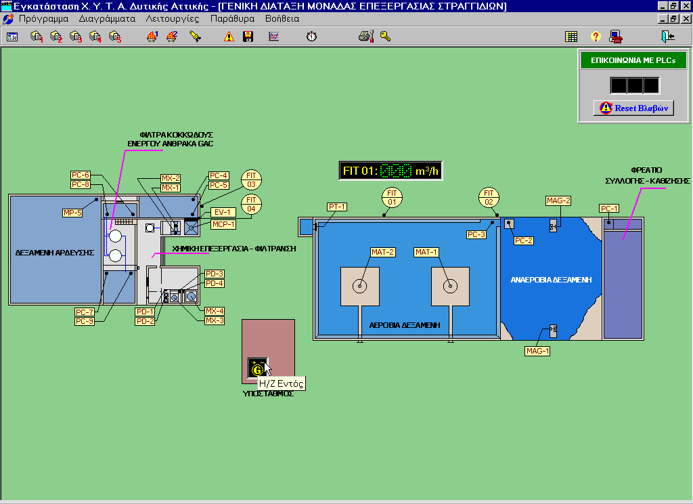Click the FIT 01 flow rate display
Viewport: 693px width, 504px height.
391,171
